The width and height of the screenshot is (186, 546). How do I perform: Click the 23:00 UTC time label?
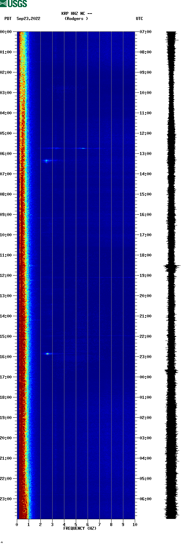(146, 357)
